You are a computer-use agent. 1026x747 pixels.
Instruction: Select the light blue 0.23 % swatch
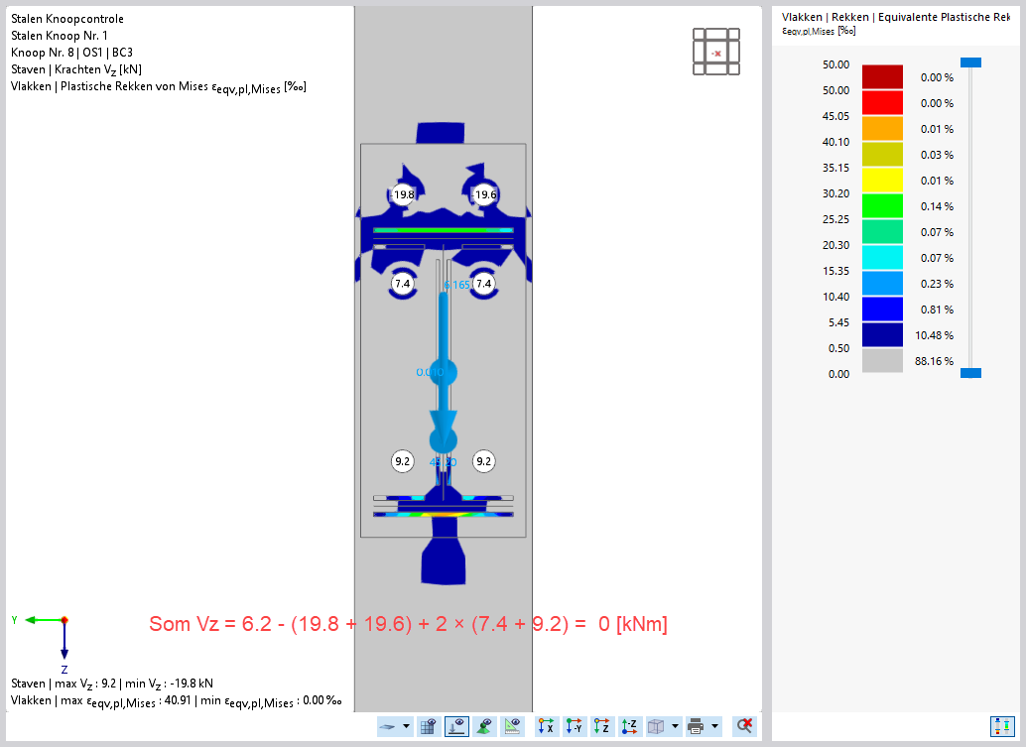[x=882, y=284]
